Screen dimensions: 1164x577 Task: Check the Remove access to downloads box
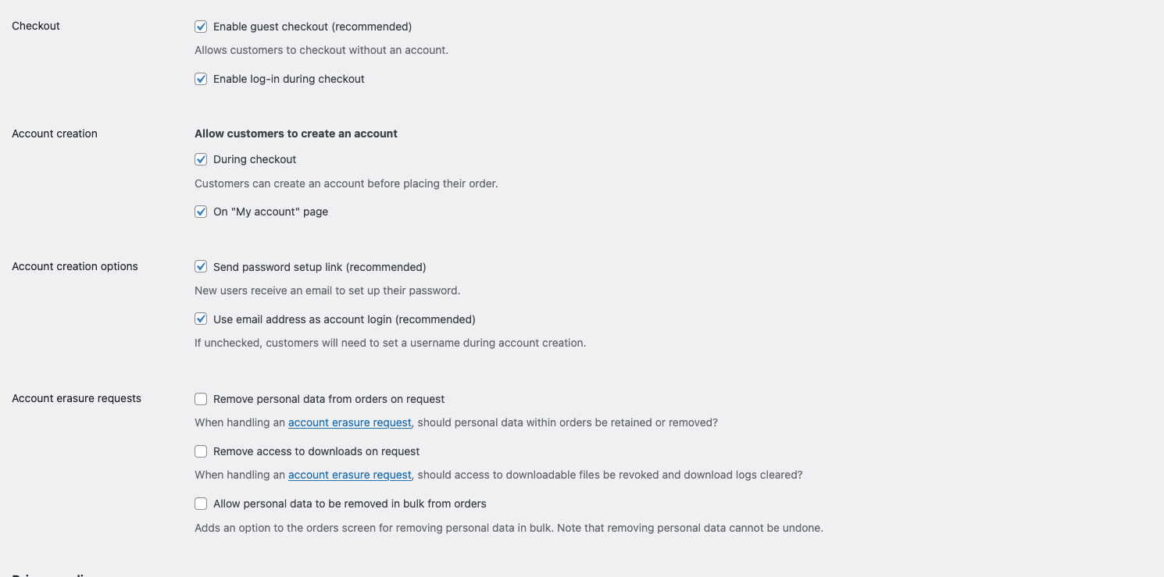coord(201,451)
